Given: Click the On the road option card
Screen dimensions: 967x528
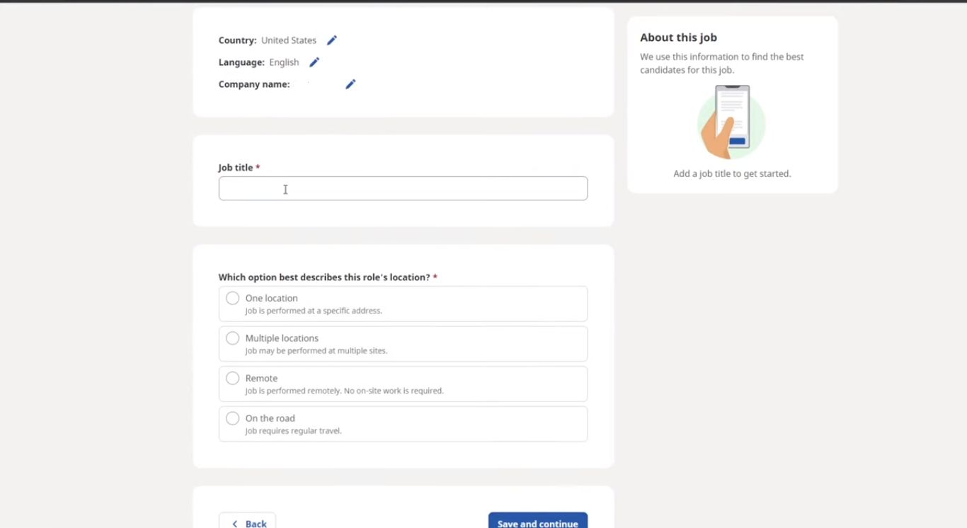Looking at the screenshot, I should [x=402, y=423].
